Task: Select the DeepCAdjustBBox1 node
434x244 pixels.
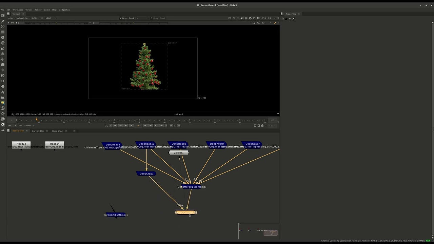Action: coord(116,215)
